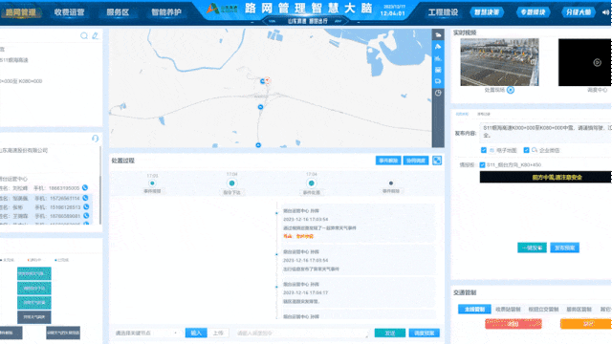Viewport: 612px width, 344px height.
Task: Select the 17:04 指令下达 timeline node
Action: pyautogui.click(x=231, y=183)
